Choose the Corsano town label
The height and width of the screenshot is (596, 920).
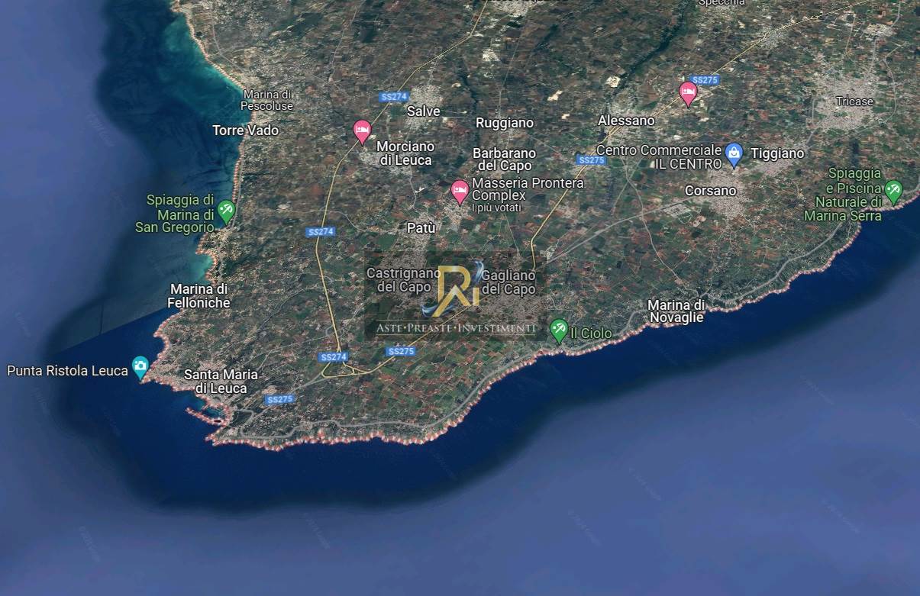(710, 191)
